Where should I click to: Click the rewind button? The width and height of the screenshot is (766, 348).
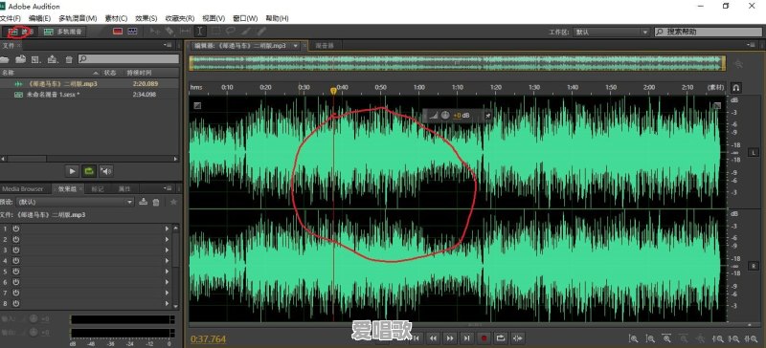434,337
